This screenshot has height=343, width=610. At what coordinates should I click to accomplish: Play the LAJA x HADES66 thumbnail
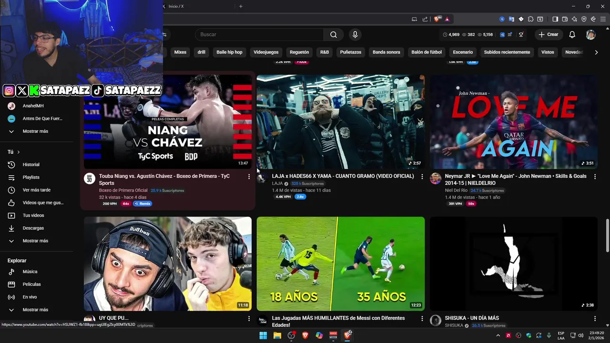click(341, 121)
